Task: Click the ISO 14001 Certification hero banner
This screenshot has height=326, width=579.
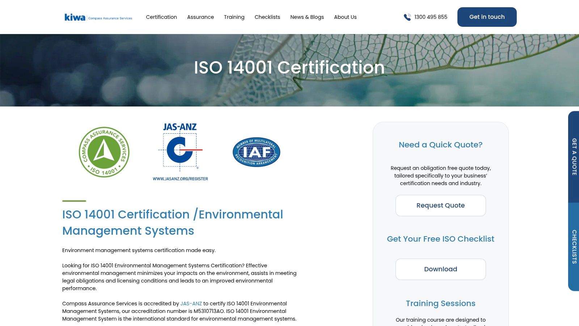Action: click(x=289, y=70)
